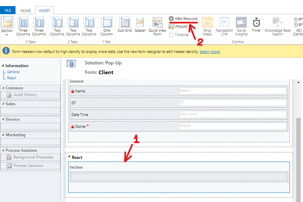
Task: Add a Bing Maps control
Action: [x=207, y=27]
